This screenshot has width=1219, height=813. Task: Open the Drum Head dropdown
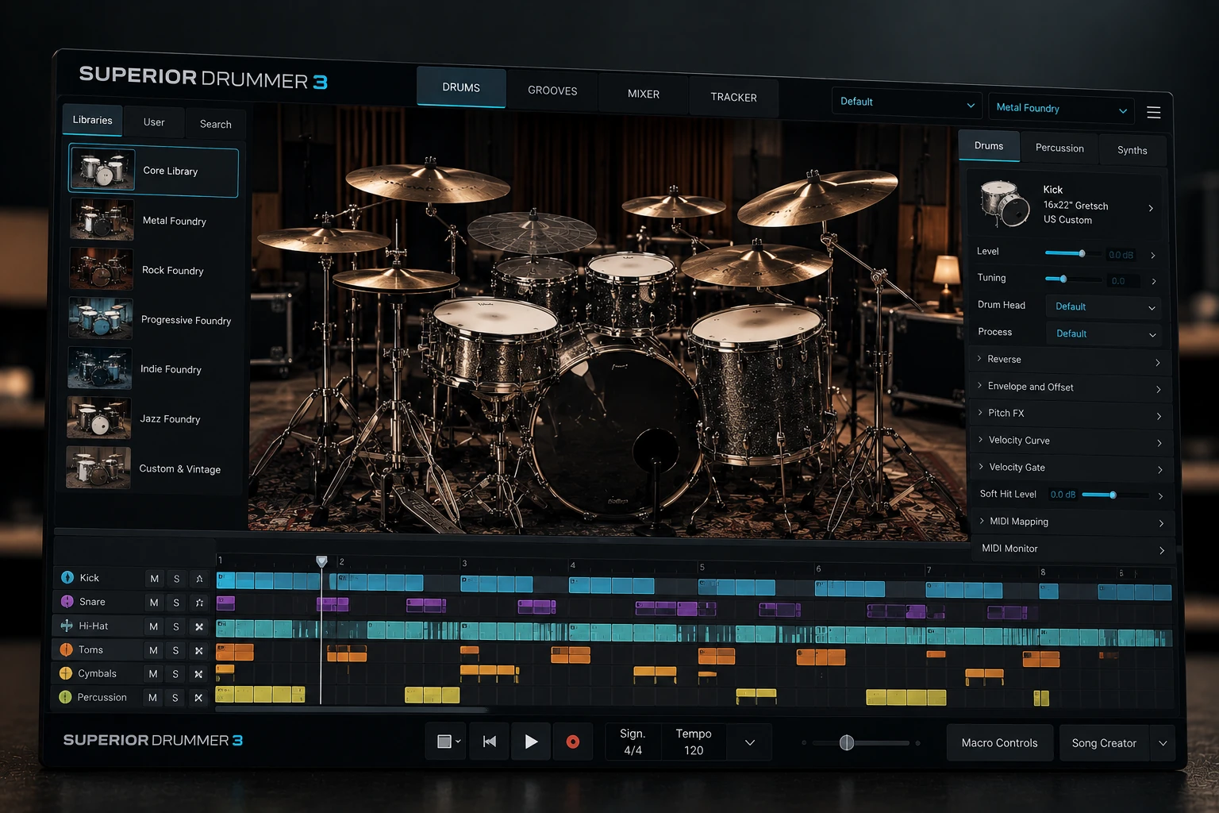click(1104, 307)
